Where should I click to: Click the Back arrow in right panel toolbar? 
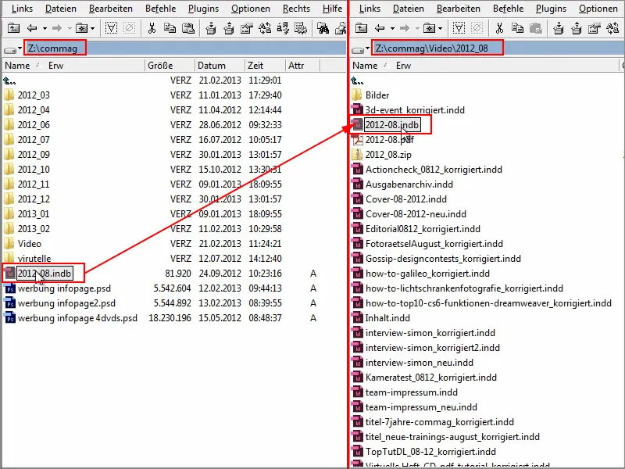pos(380,28)
